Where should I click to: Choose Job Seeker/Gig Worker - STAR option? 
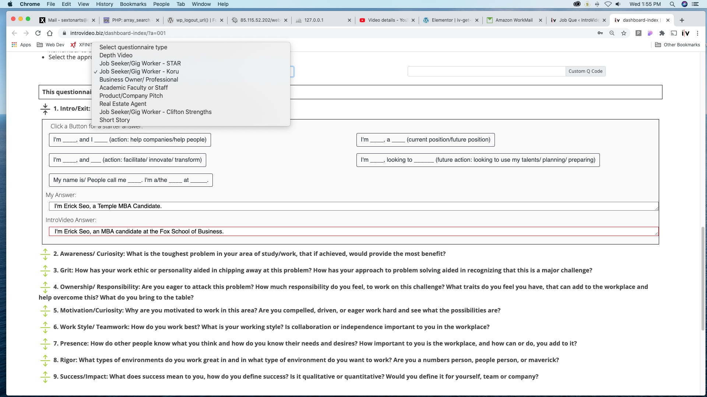click(191, 63)
